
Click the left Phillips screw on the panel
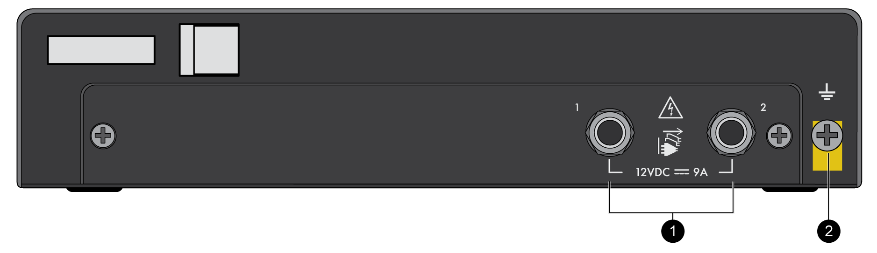[x=103, y=136]
